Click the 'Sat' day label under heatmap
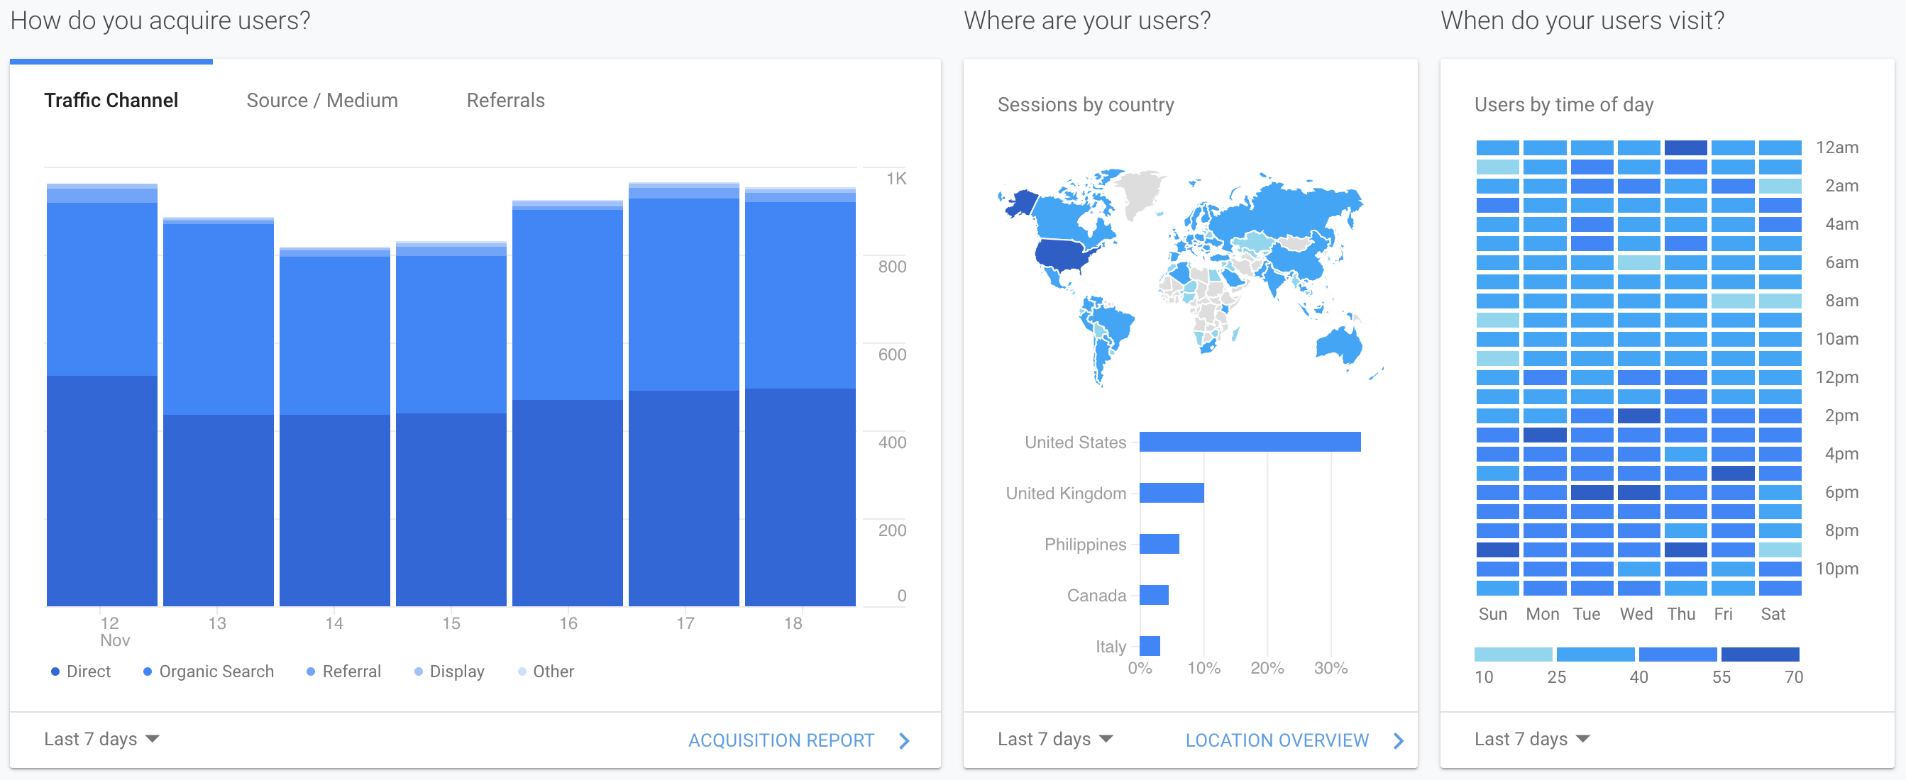Viewport: 1906px width, 780px height. pyautogui.click(x=1773, y=613)
